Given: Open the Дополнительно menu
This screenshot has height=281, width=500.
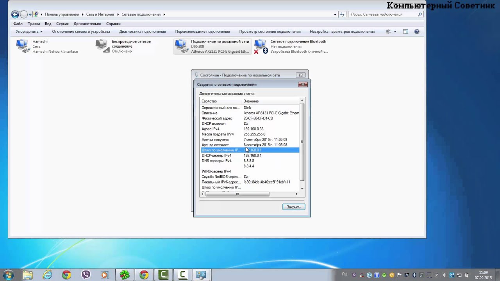Looking at the screenshot, I should (87, 24).
